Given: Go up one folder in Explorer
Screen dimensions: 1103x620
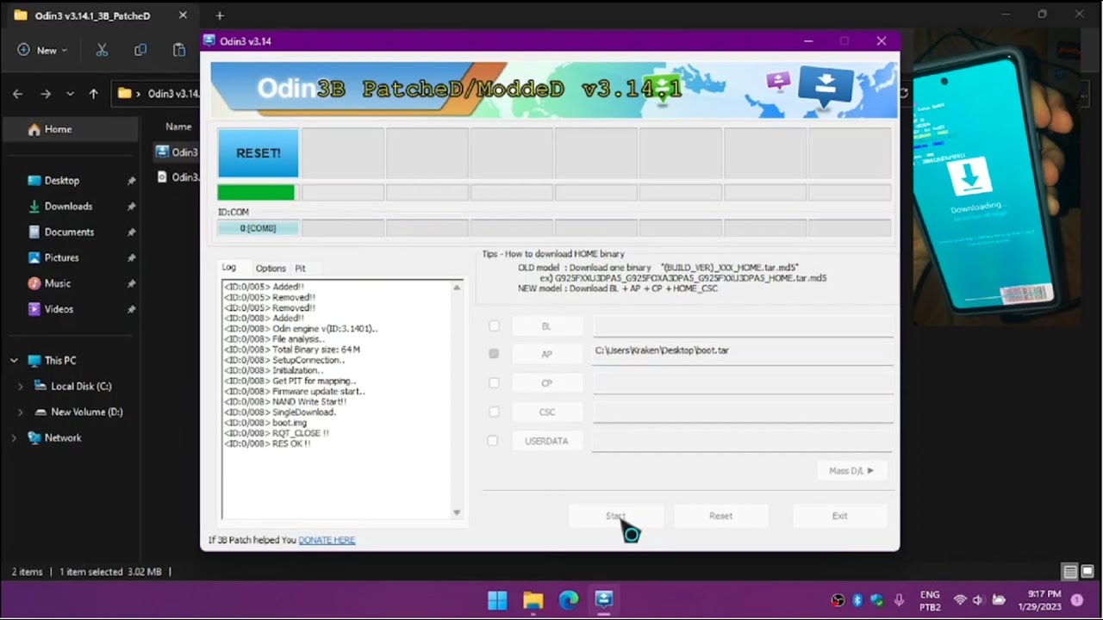Looking at the screenshot, I should pyautogui.click(x=93, y=94).
